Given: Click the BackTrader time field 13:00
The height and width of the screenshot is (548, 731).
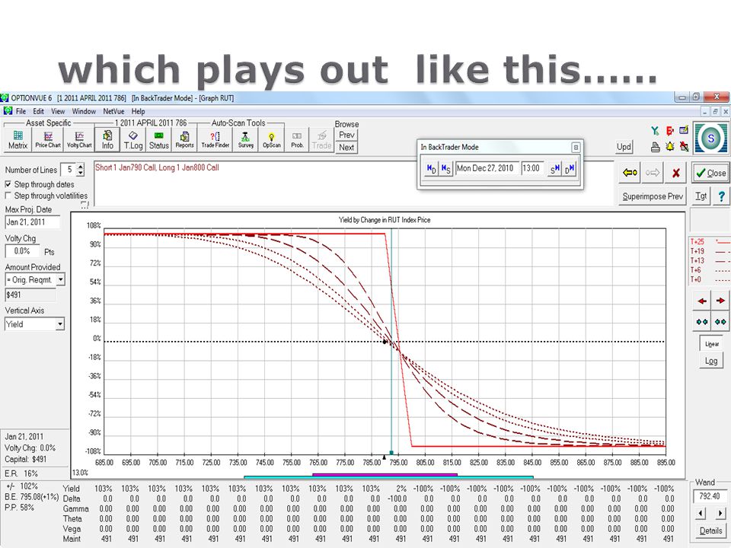Looking at the screenshot, I should [x=531, y=168].
